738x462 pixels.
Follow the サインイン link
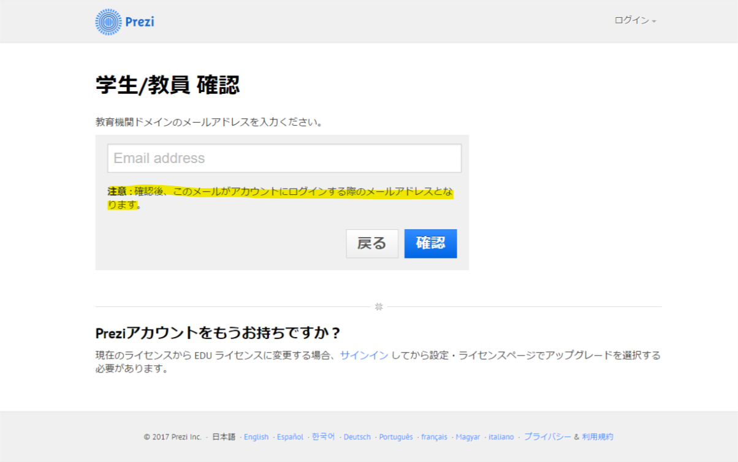tap(364, 355)
